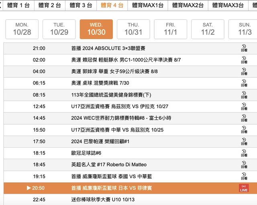Pick Friday 11/1 schedule date
This screenshot has width=257, height=205.
tap(170, 29)
